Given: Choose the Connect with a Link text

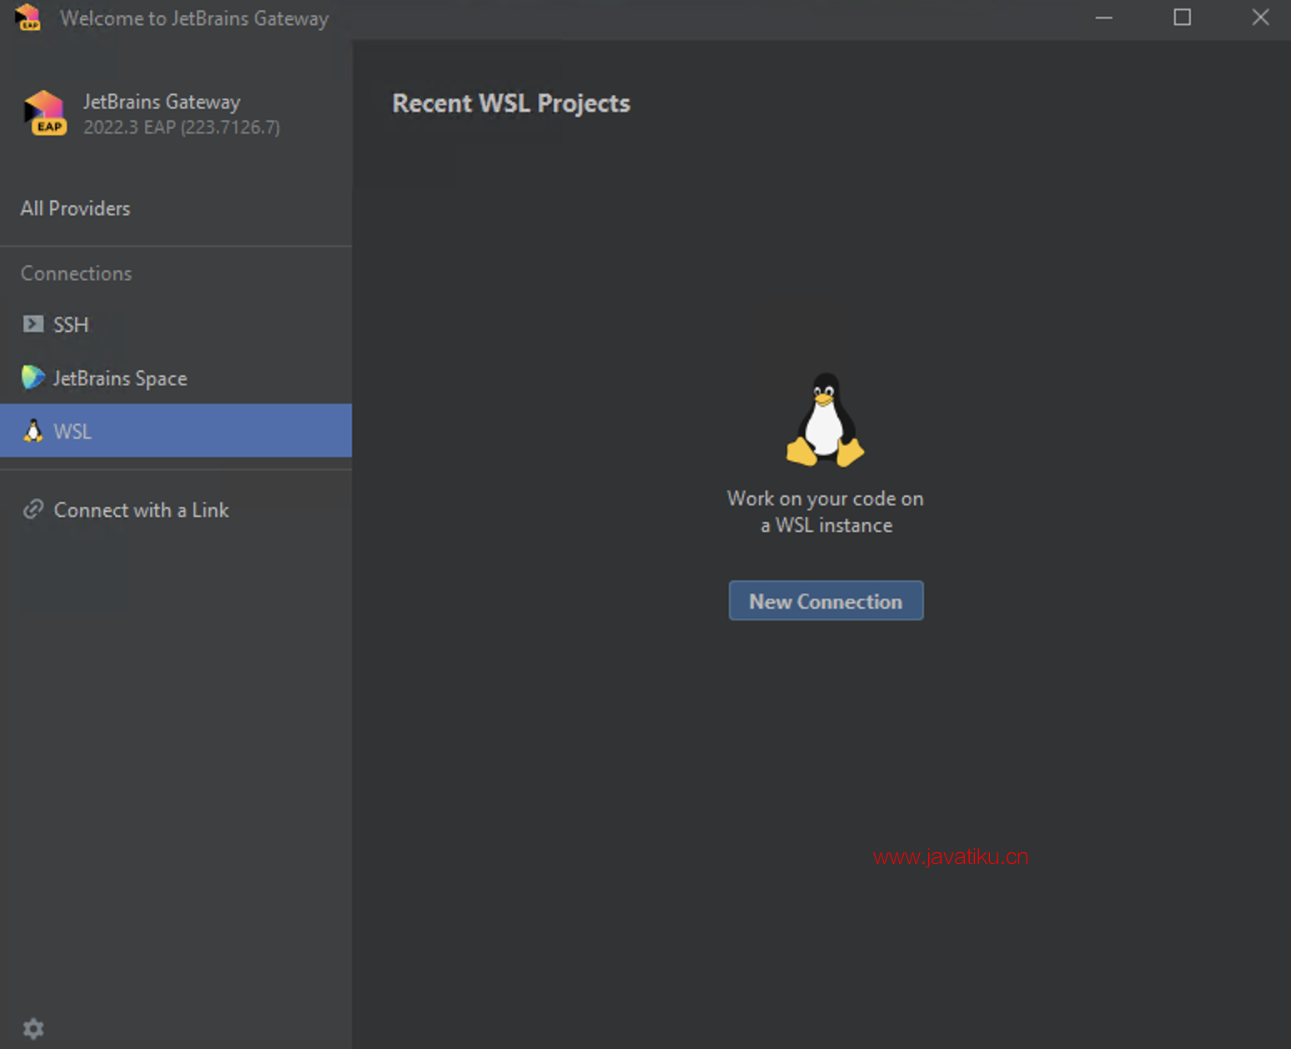Looking at the screenshot, I should [141, 510].
